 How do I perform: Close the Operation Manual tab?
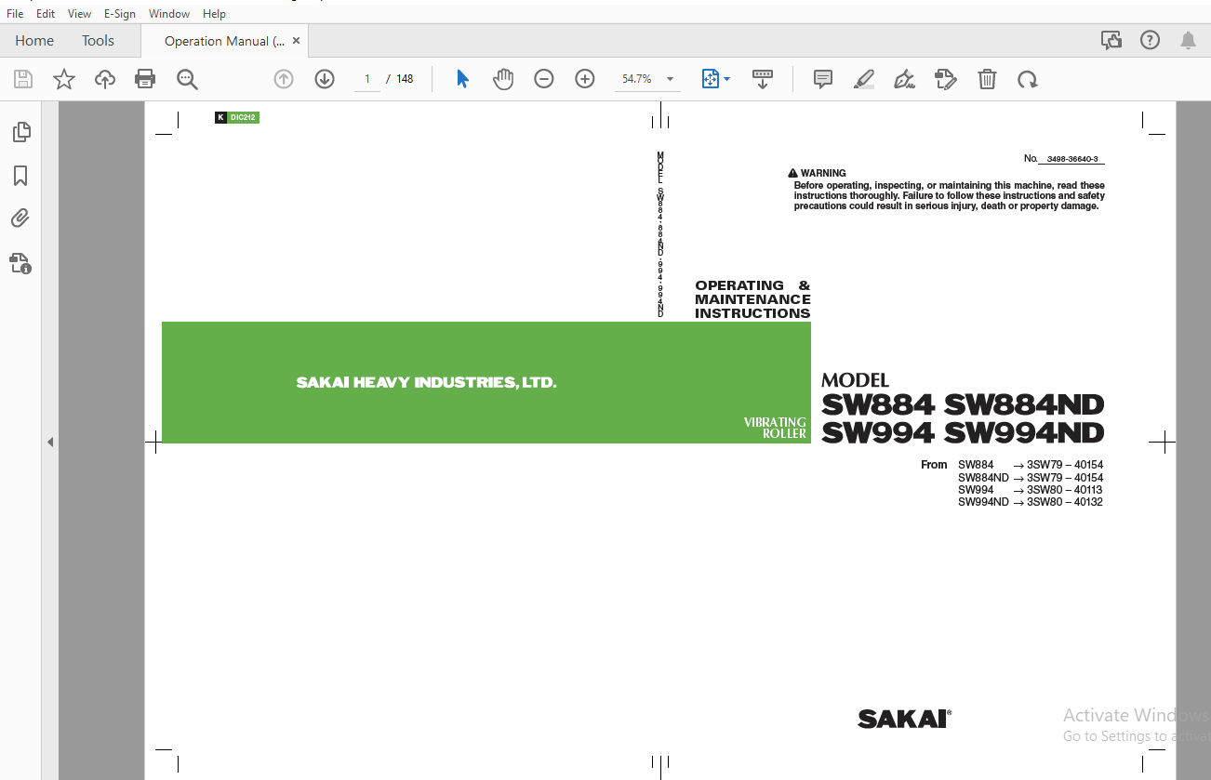297,41
